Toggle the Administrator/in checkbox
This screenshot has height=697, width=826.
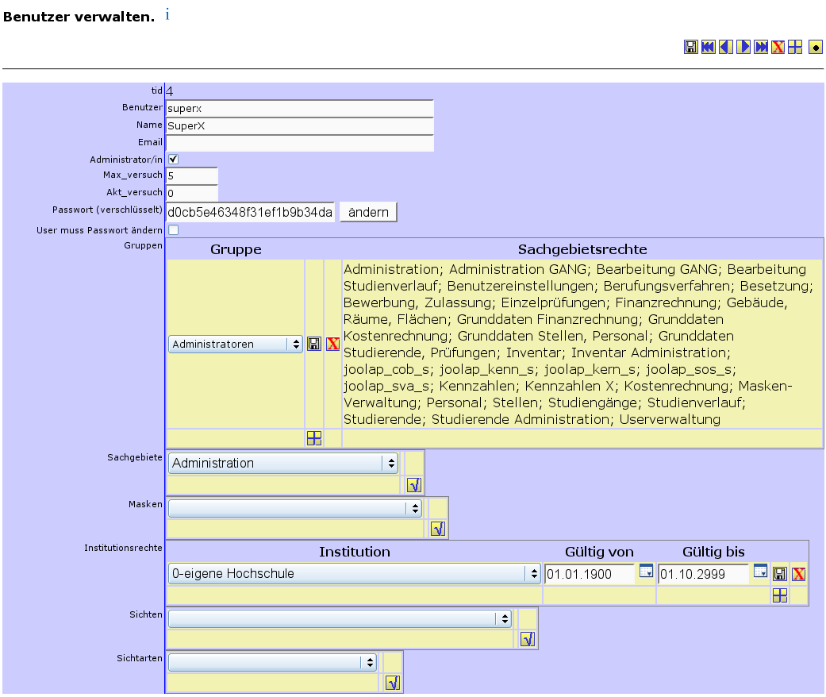click(173, 160)
